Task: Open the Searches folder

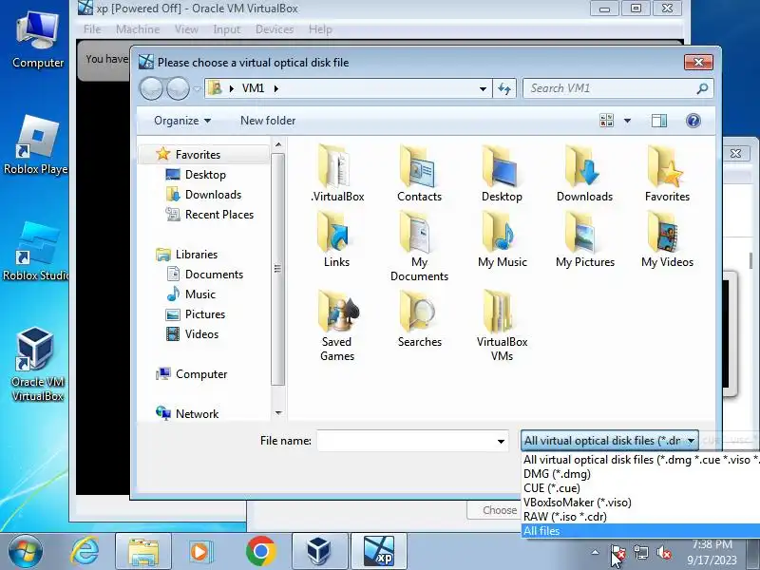Action: [419, 318]
